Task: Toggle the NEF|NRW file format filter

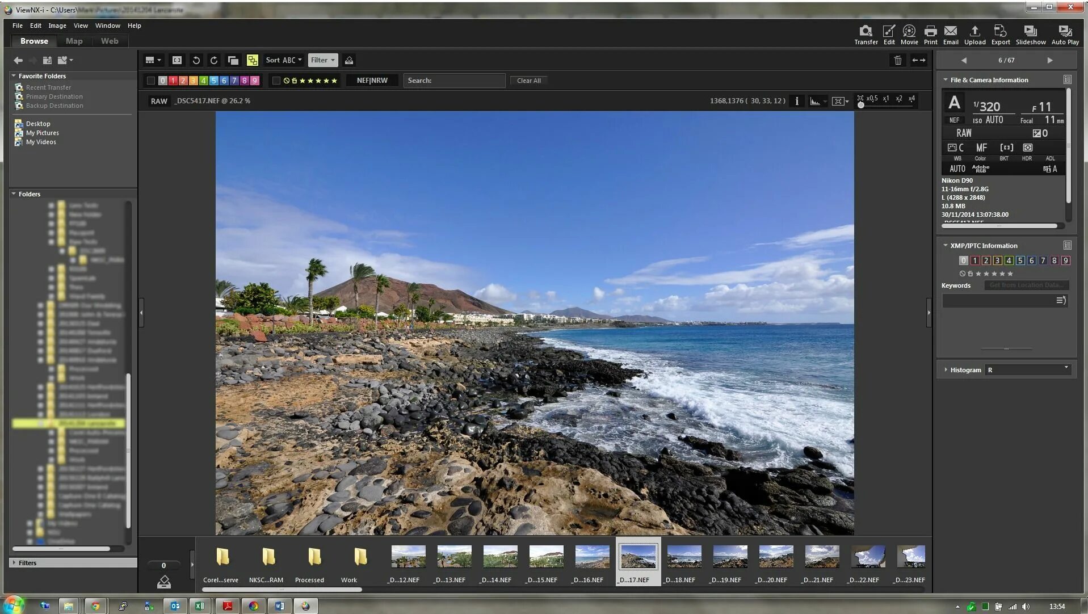Action: click(x=371, y=80)
